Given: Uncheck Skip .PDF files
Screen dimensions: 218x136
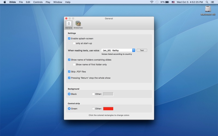Looking at the screenshot, I should 69,72.
